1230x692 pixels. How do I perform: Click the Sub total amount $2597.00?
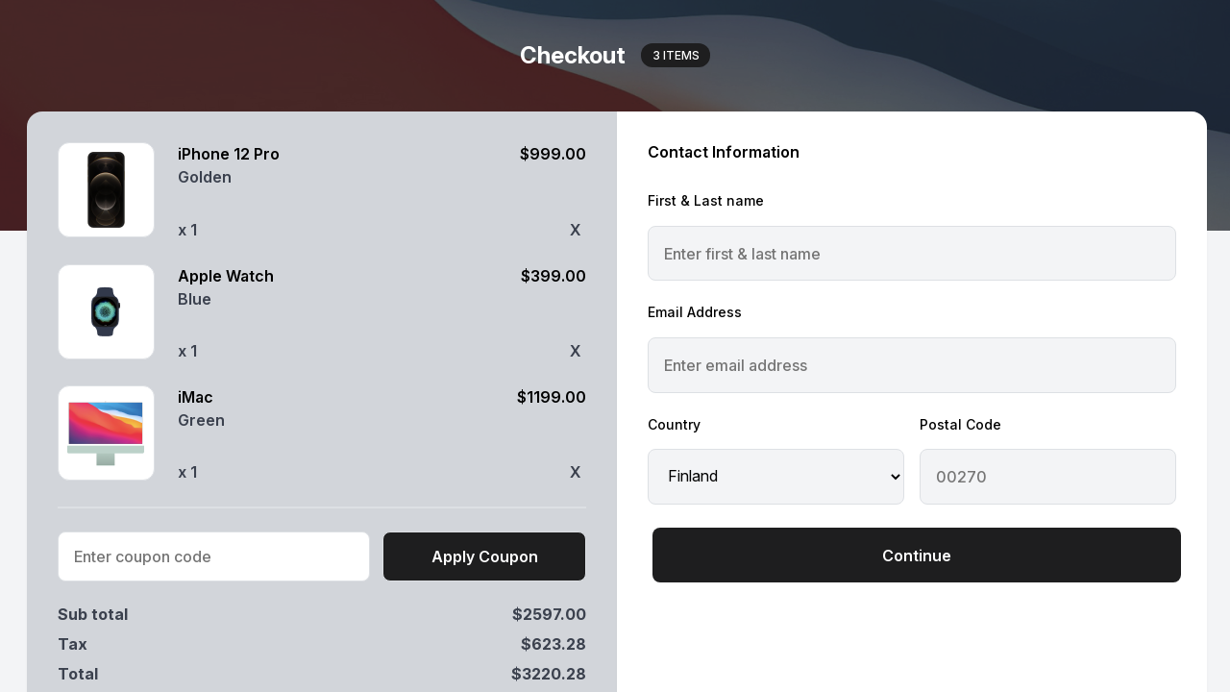549,614
